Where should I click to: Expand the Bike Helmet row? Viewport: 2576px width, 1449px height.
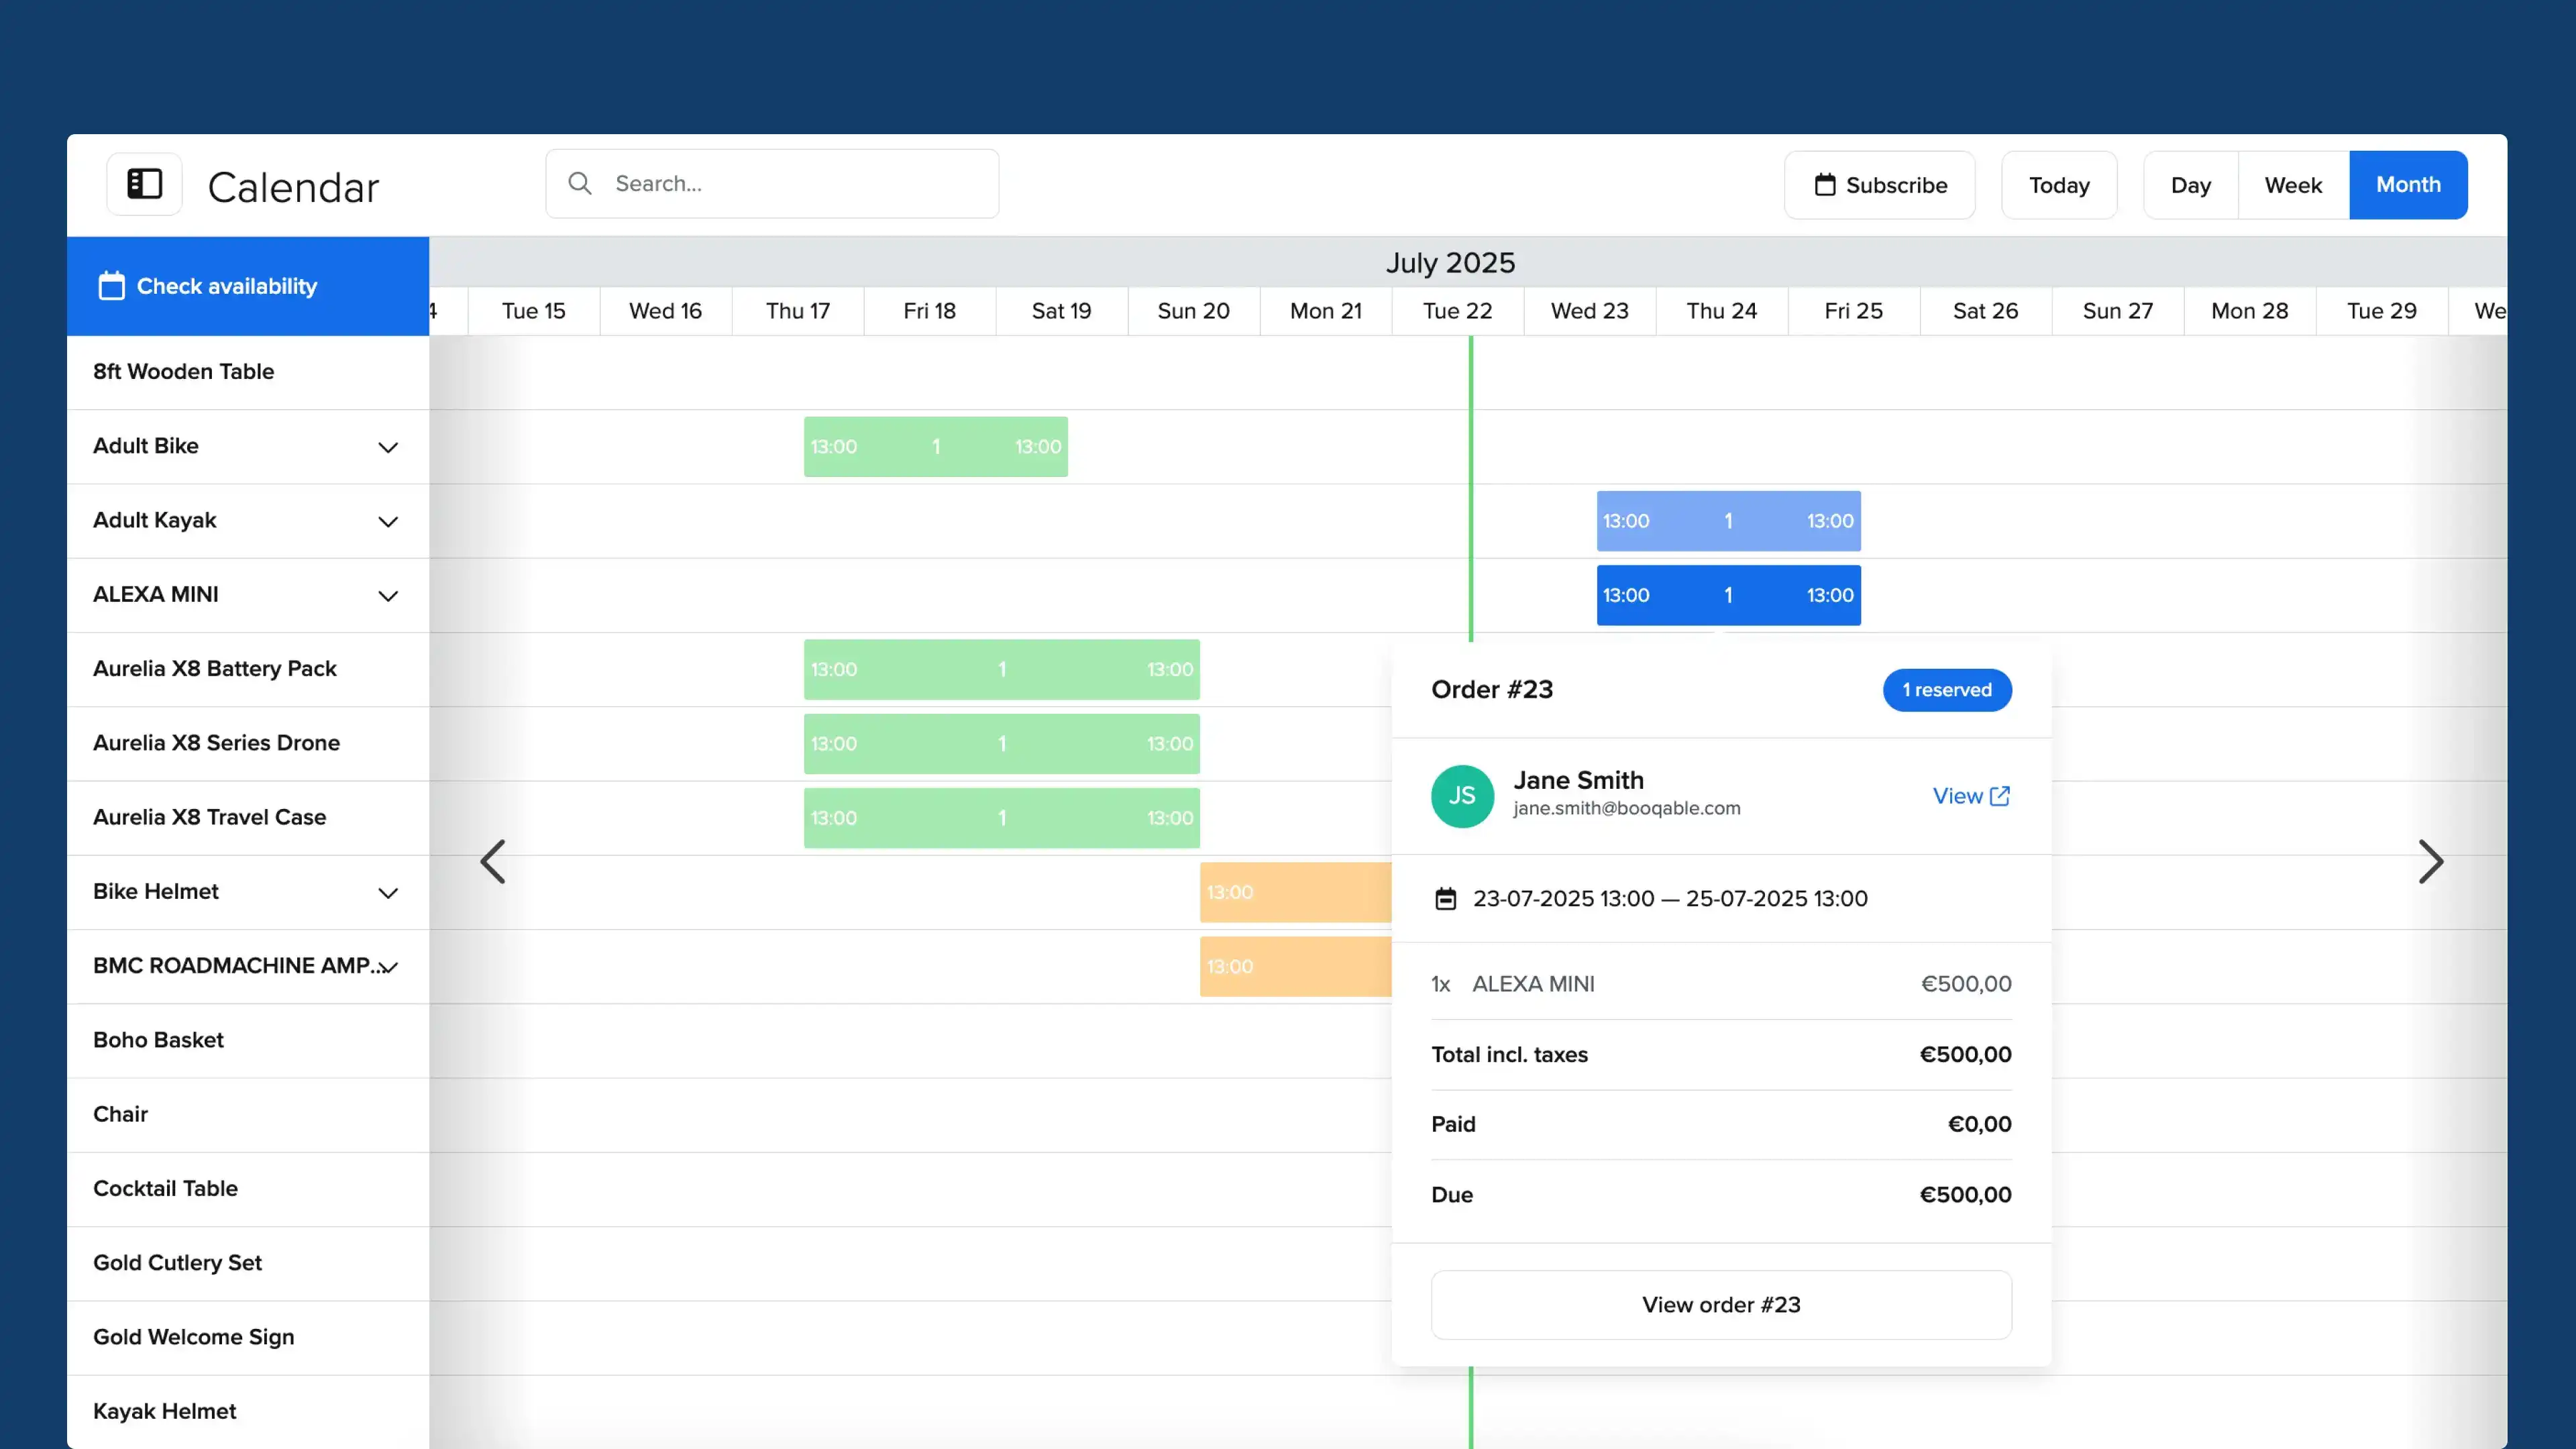[388, 893]
